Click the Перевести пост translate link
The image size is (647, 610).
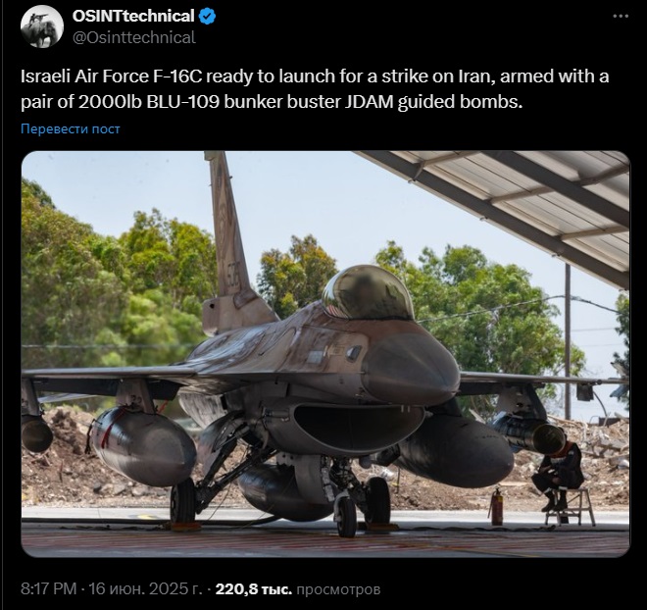tap(71, 128)
